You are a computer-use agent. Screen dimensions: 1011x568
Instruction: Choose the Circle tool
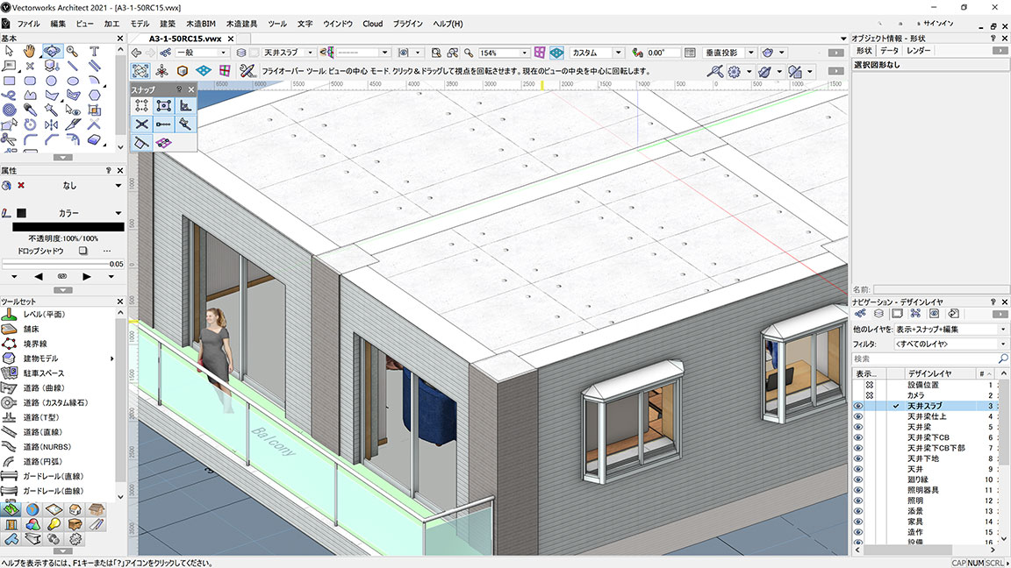pos(51,80)
